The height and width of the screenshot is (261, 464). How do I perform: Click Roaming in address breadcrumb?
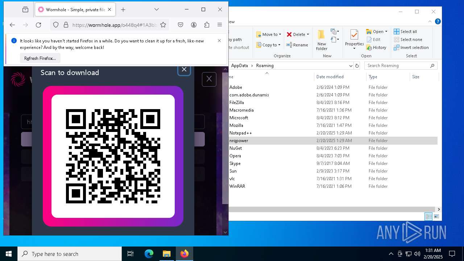coord(265,66)
